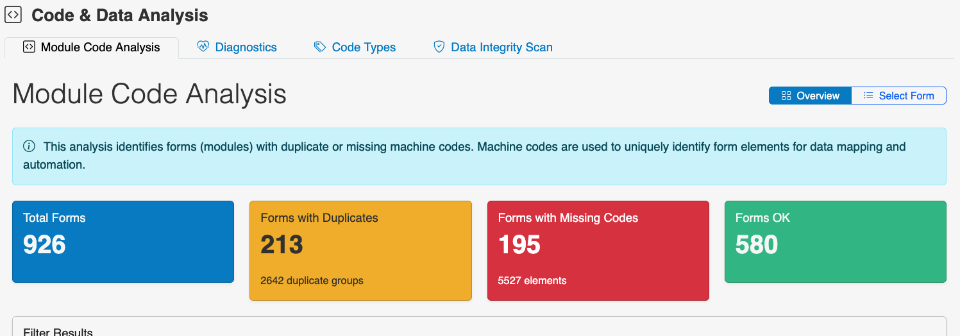Click the icon on the Module Code Analysis tab
960x336 pixels.
coord(29,47)
